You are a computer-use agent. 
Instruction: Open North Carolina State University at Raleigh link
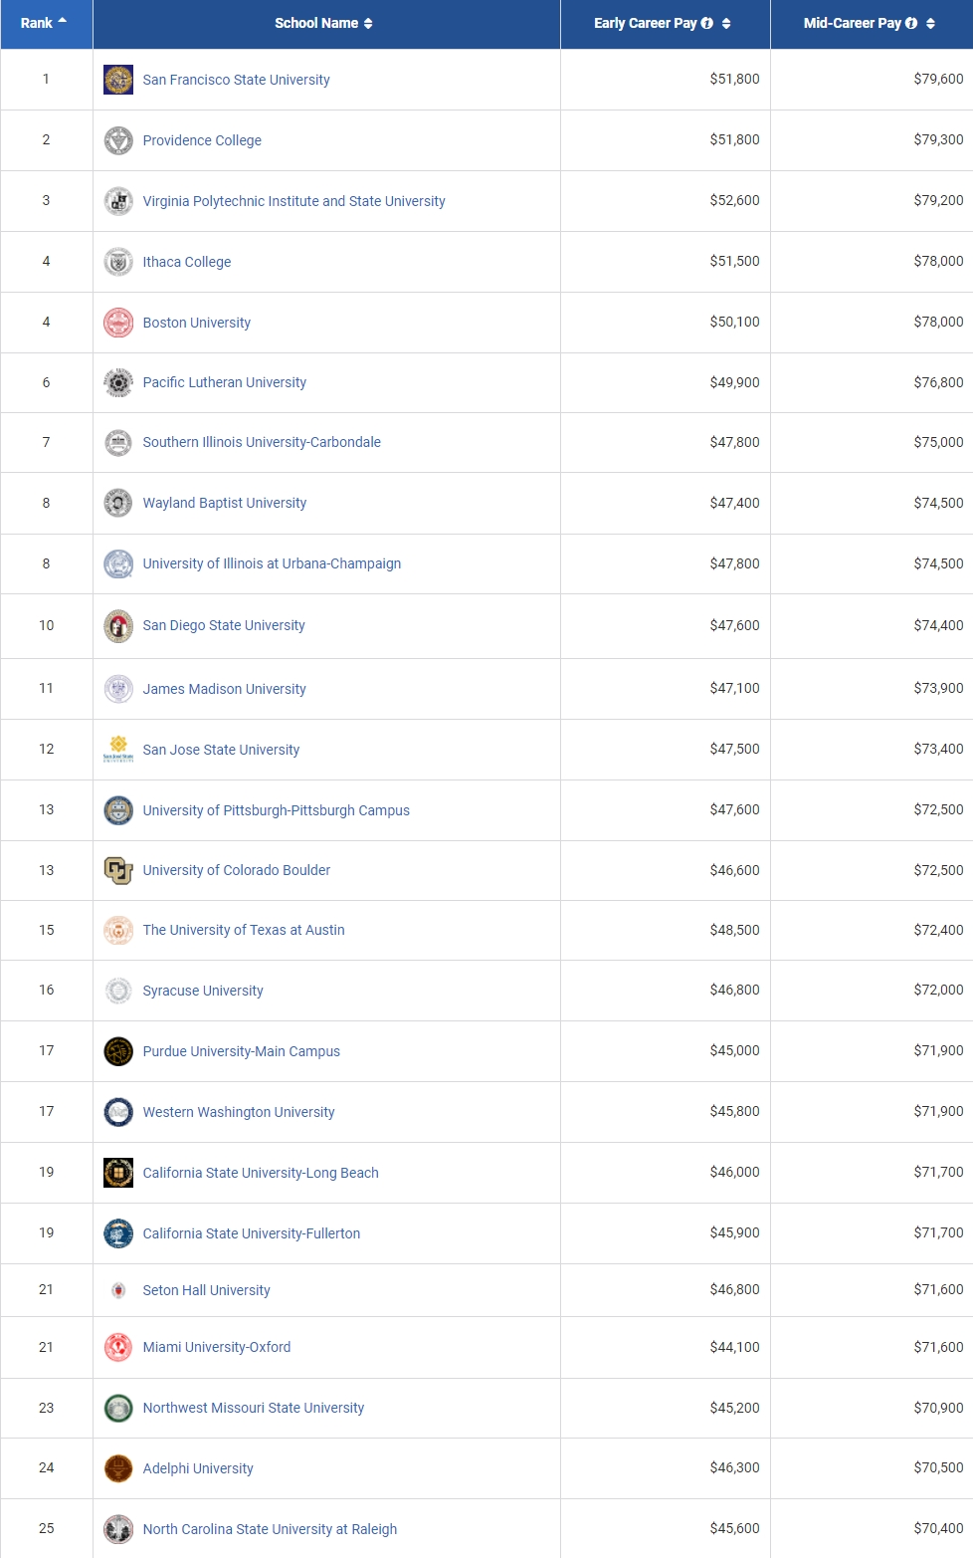[x=270, y=1529]
